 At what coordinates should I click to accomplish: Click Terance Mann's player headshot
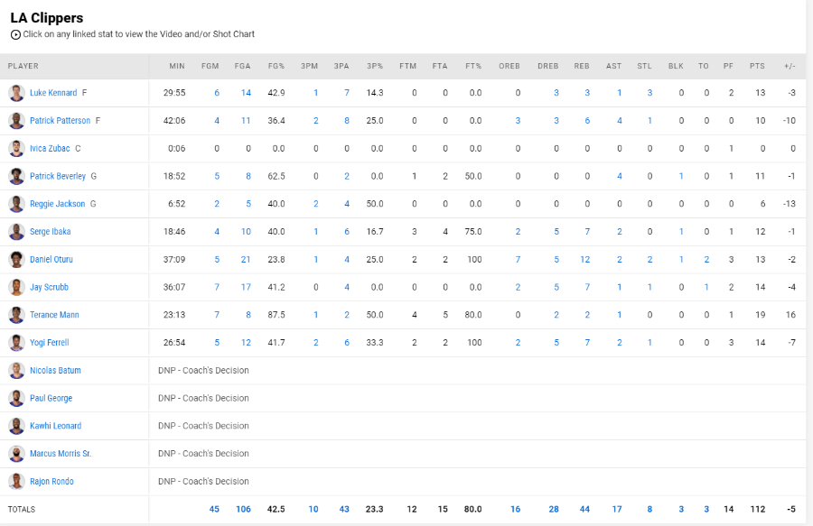pyautogui.click(x=16, y=315)
